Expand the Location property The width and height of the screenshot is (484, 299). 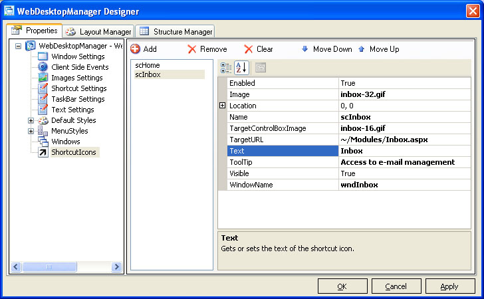coord(222,106)
